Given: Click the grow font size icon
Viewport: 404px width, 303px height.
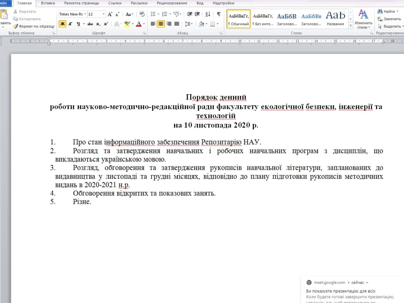Looking at the screenshot, I should pyautogui.click(x=110, y=14).
